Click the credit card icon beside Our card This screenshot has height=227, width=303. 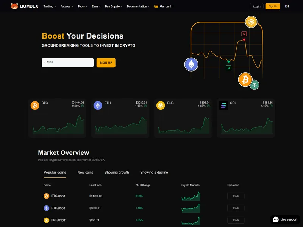pyautogui.click(x=156, y=6)
